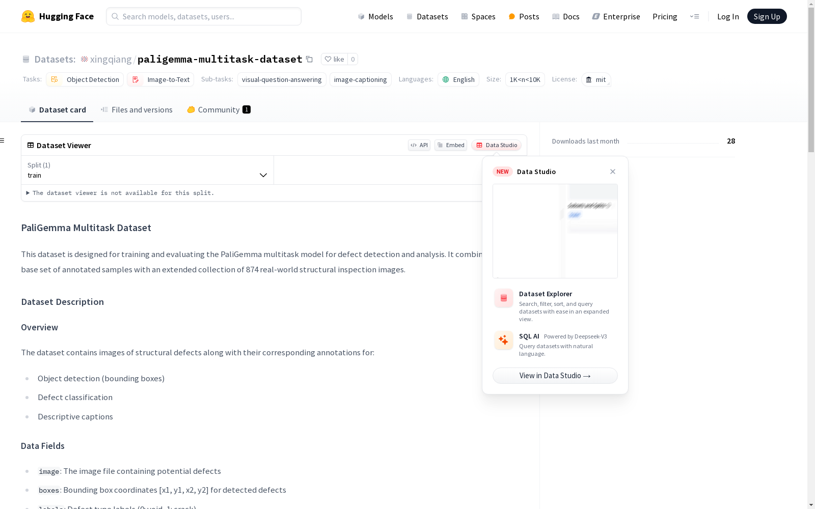The image size is (815, 509).
Task: Click the Dataset Viewer table icon
Action: coord(31,145)
